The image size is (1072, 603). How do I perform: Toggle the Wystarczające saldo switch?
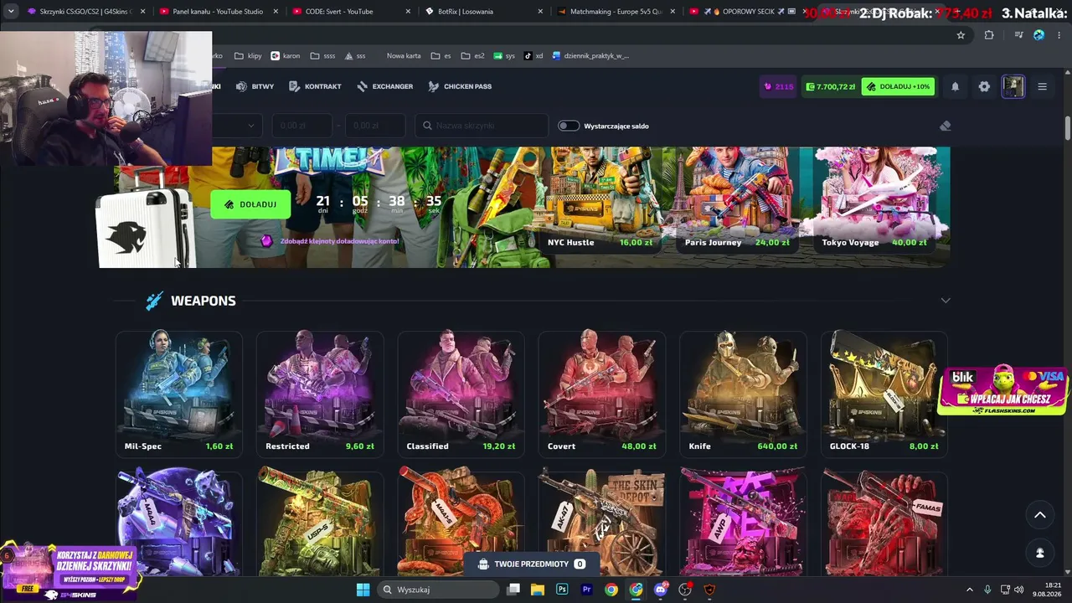click(x=569, y=126)
